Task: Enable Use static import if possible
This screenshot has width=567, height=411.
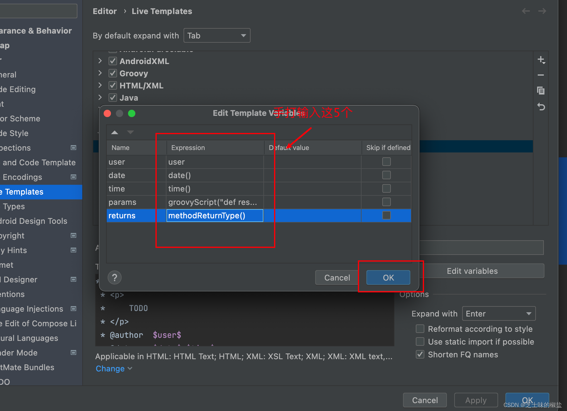Action: tap(420, 341)
